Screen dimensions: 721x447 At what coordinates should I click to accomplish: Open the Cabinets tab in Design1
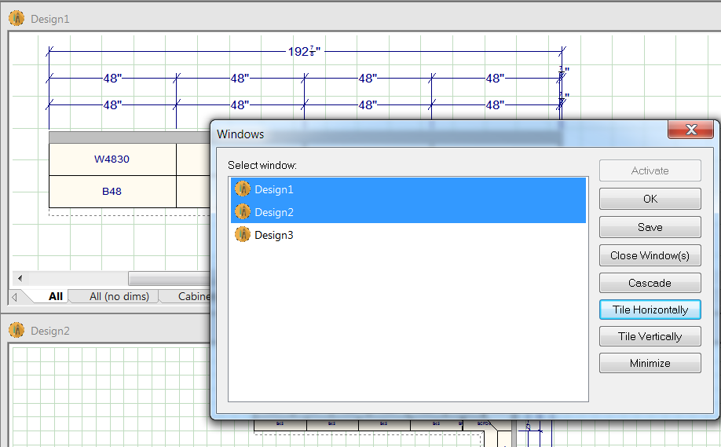[193, 297]
